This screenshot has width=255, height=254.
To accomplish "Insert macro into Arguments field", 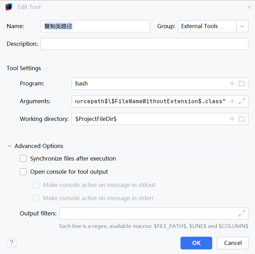I will 232,101.
